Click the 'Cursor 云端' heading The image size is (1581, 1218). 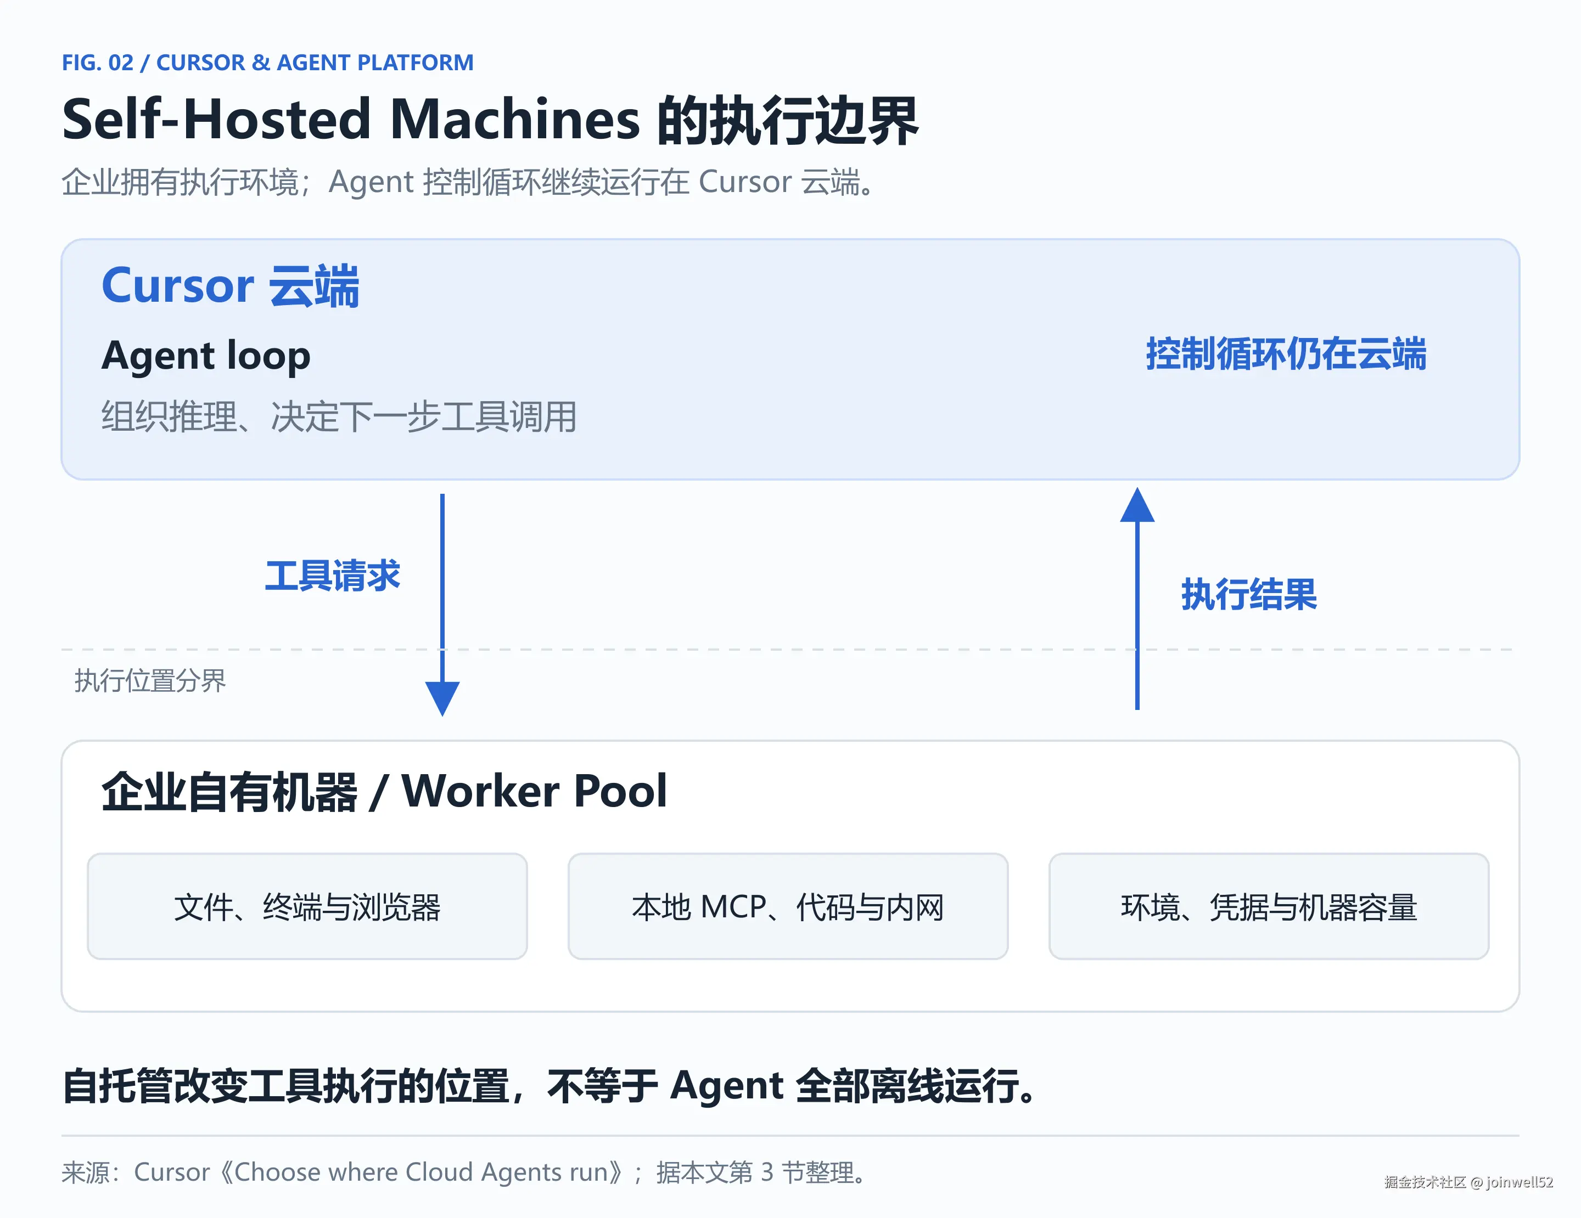[230, 286]
